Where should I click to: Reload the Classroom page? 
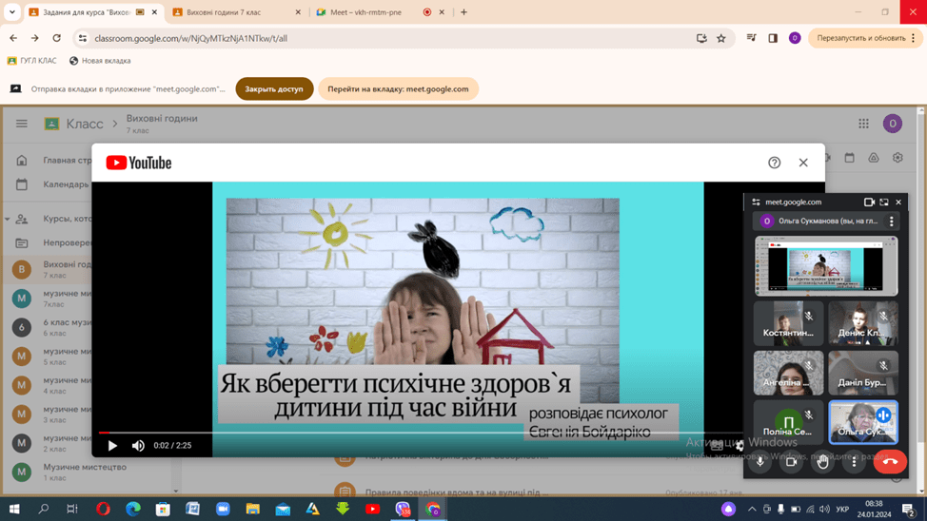tap(57, 38)
